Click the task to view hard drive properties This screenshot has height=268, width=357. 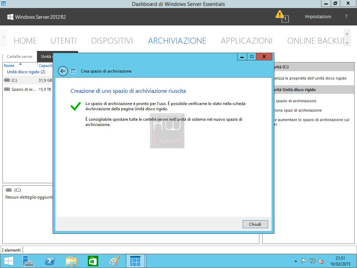pyautogui.click(x=310, y=78)
